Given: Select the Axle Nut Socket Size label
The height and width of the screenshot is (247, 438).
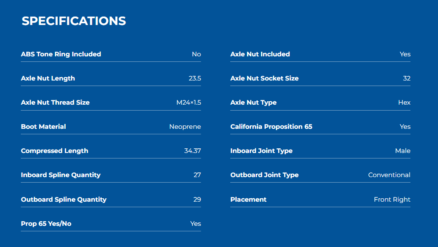Looking at the screenshot, I should pyautogui.click(x=265, y=78).
